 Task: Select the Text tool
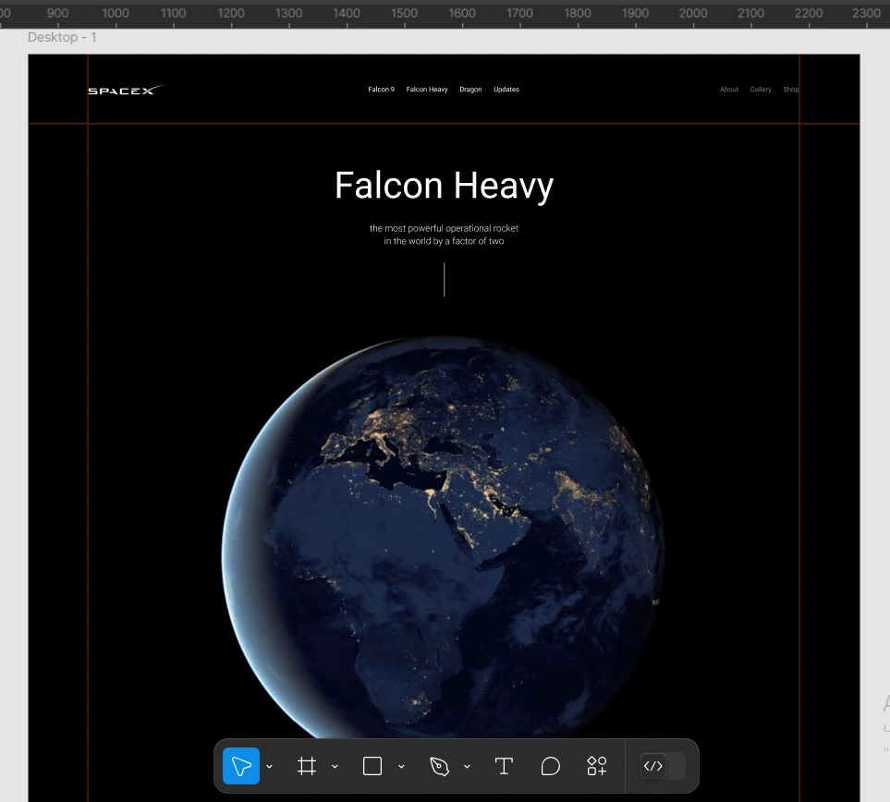[504, 766]
